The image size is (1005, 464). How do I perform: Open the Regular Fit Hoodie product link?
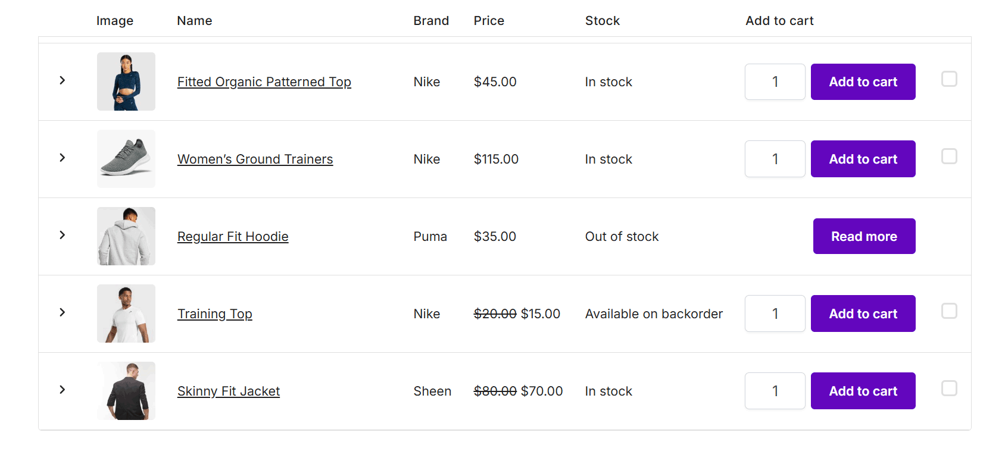tap(233, 237)
